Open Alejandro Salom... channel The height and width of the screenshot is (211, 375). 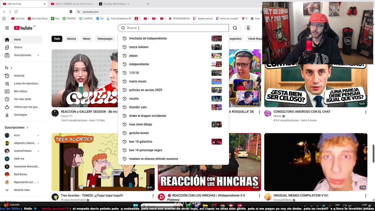point(22,143)
